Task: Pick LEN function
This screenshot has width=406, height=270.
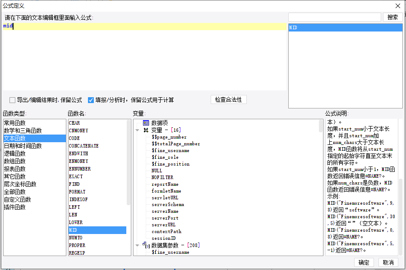Action: point(97,215)
